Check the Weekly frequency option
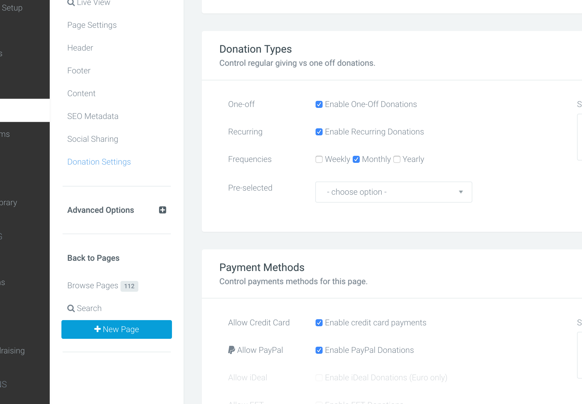 click(x=319, y=159)
